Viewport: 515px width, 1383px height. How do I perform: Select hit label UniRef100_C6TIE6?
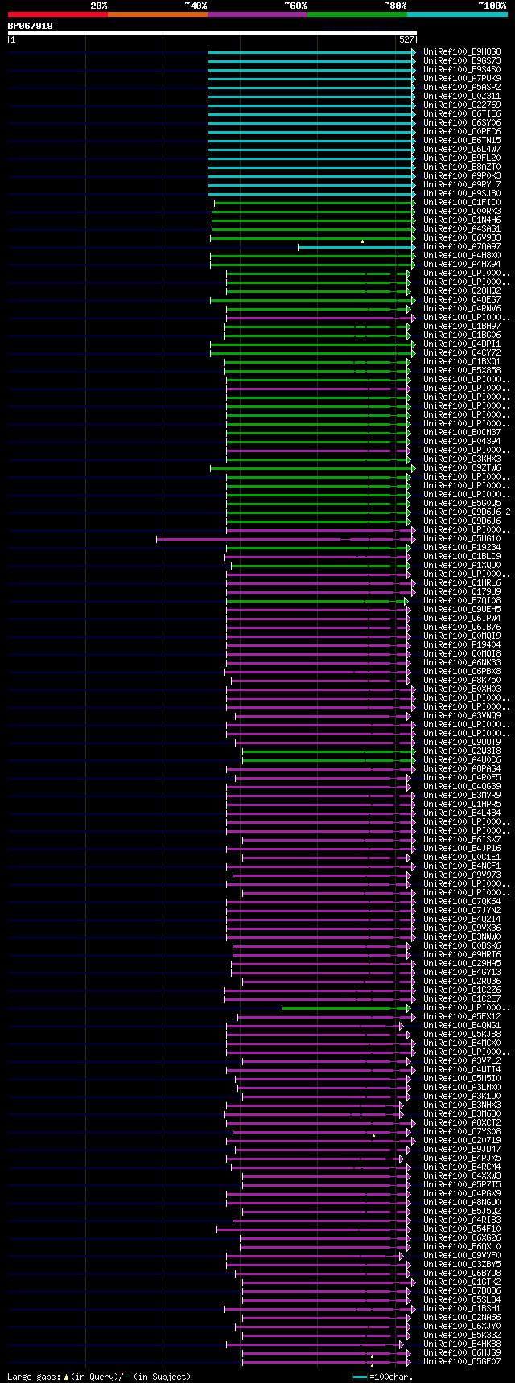pos(462,113)
